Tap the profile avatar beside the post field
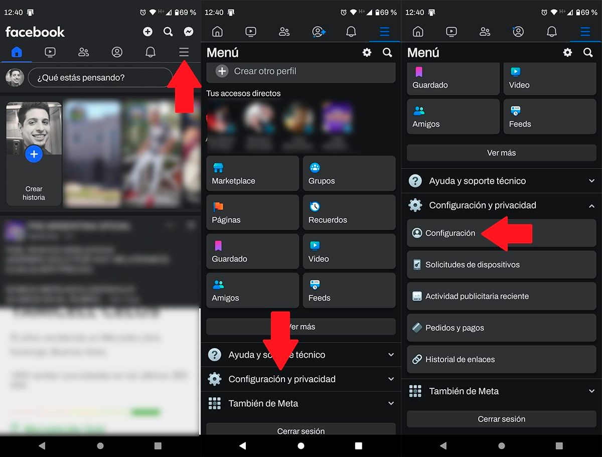This screenshot has width=602, height=457. (x=15, y=78)
